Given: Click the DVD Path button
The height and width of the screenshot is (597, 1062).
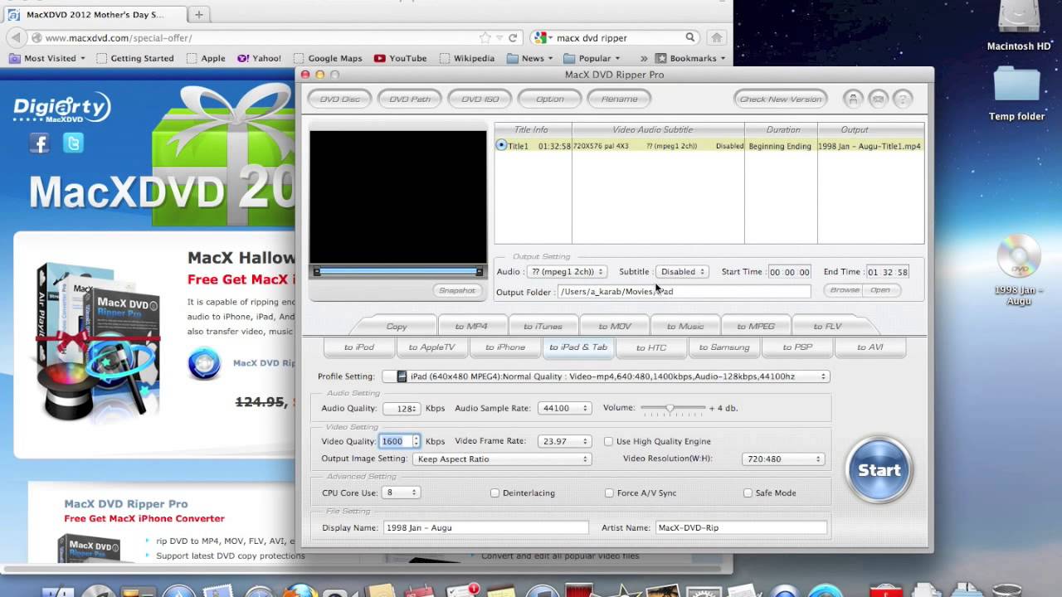Looking at the screenshot, I should tap(410, 99).
